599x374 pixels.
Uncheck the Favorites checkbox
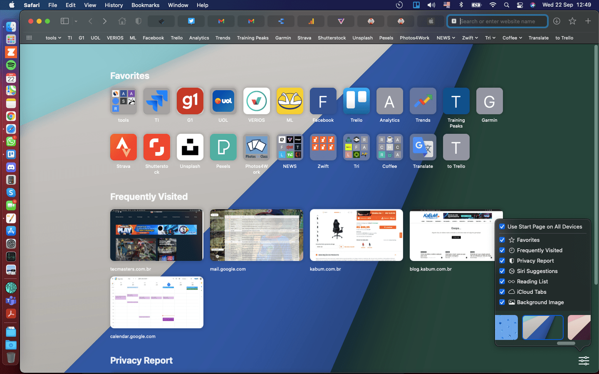tap(502, 240)
